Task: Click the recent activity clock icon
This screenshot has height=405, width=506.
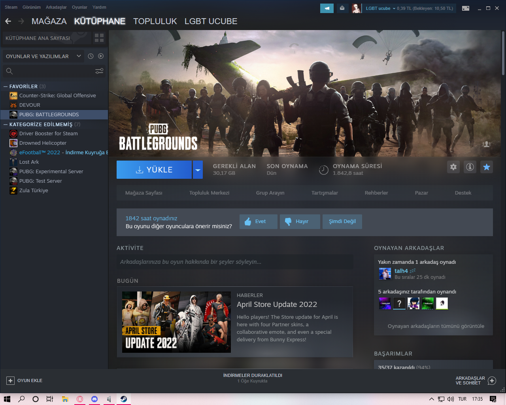Action: 91,56
